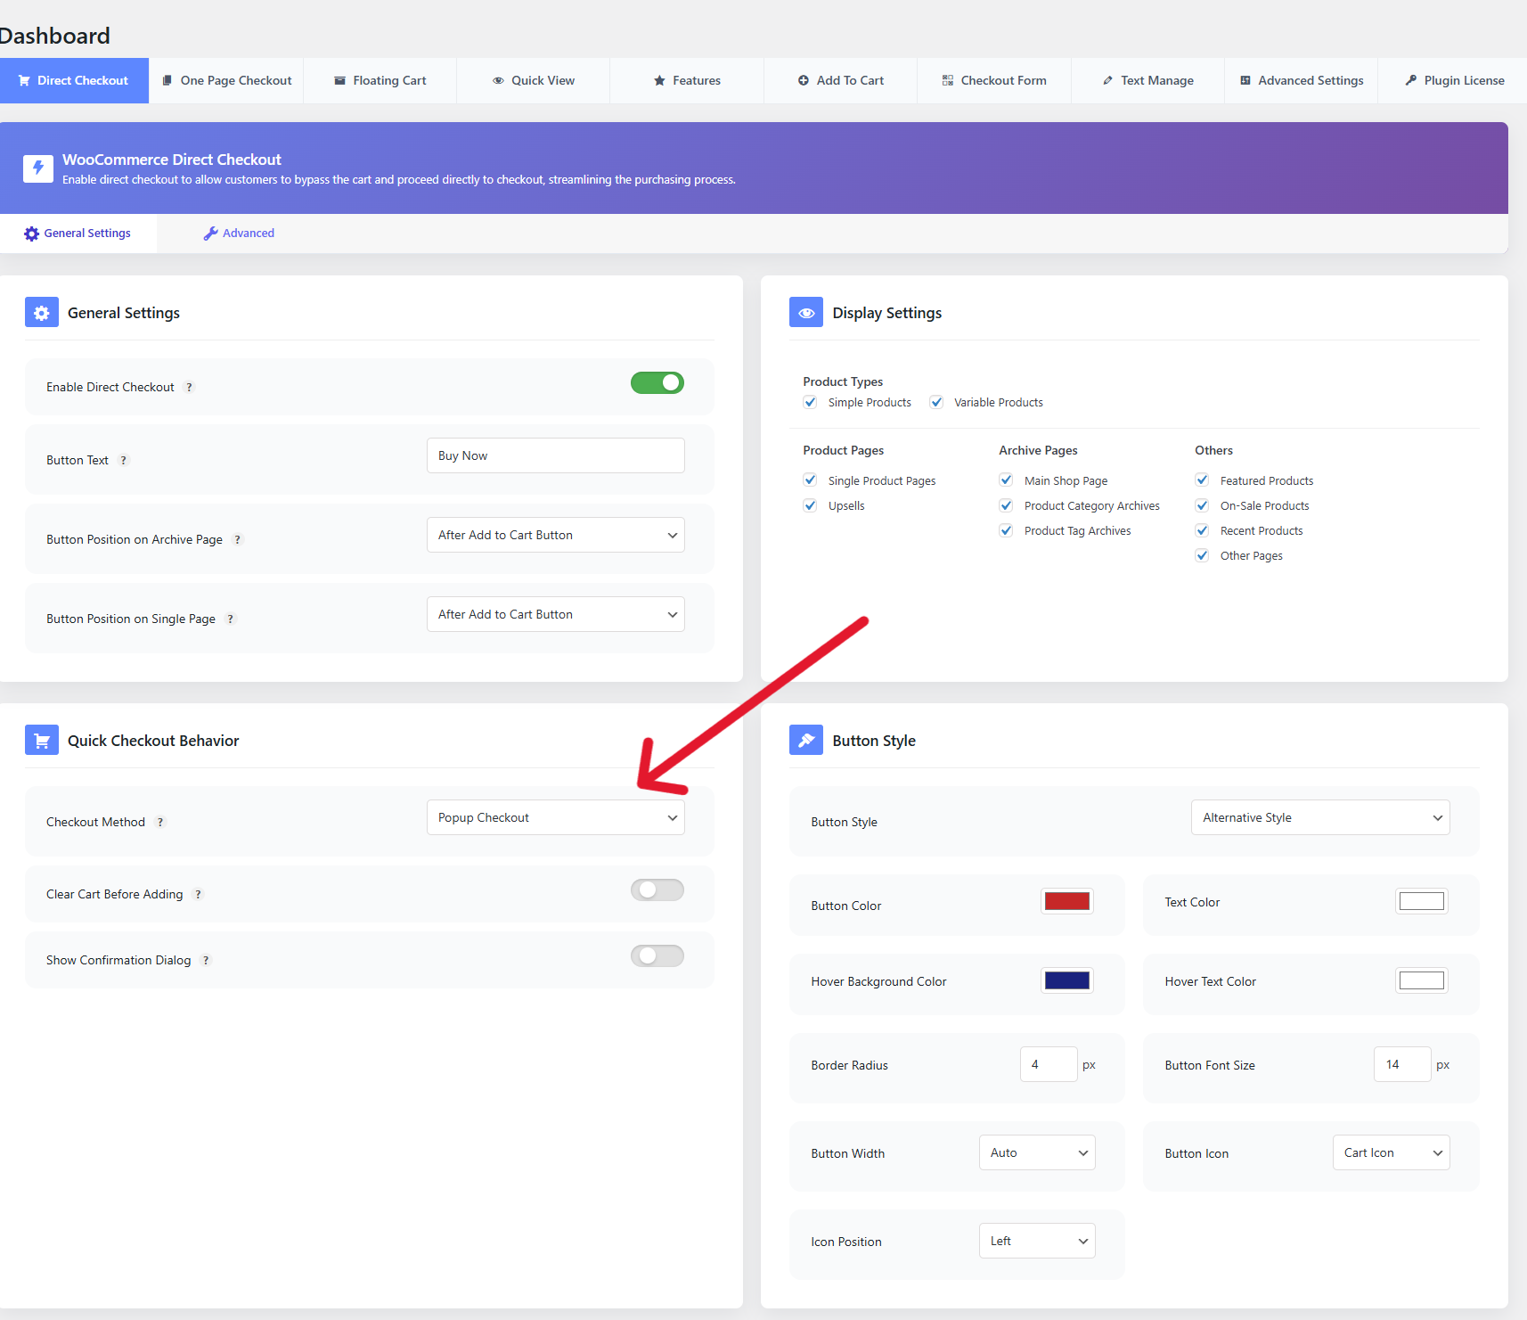
Task: Open the Quick View tab
Action: [534, 80]
